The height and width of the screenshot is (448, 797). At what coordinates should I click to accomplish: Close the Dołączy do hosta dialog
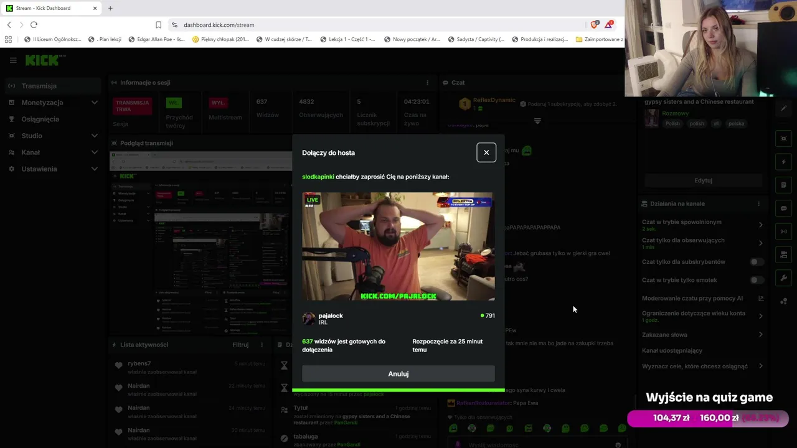coord(486,152)
